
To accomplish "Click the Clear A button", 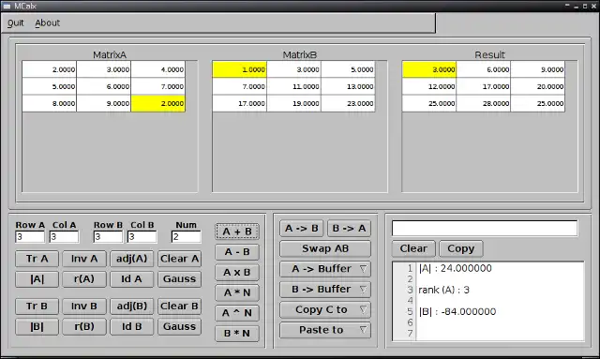I will click(179, 259).
